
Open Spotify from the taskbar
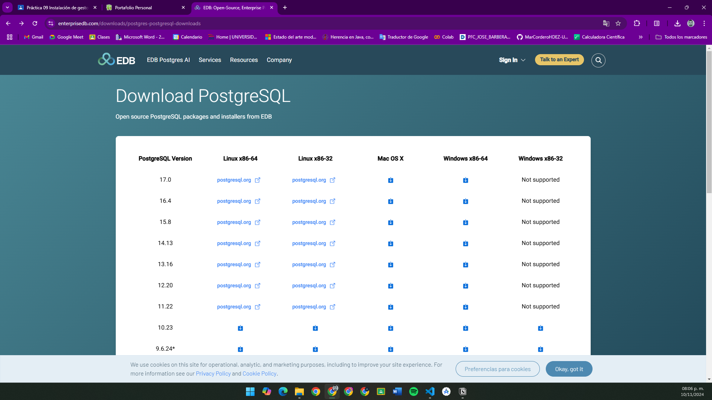(414, 391)
